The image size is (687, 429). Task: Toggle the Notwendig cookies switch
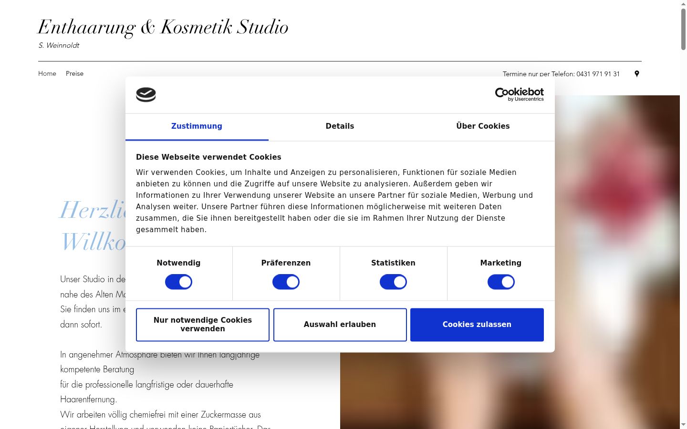178,282
